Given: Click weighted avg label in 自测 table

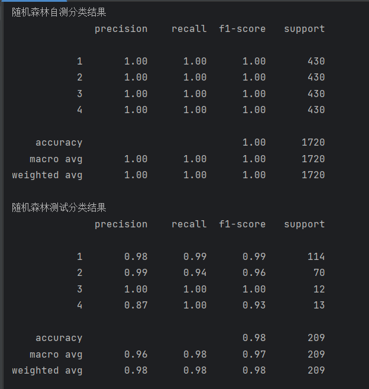Looking at the screenshot, I should [x=47, y=175].
